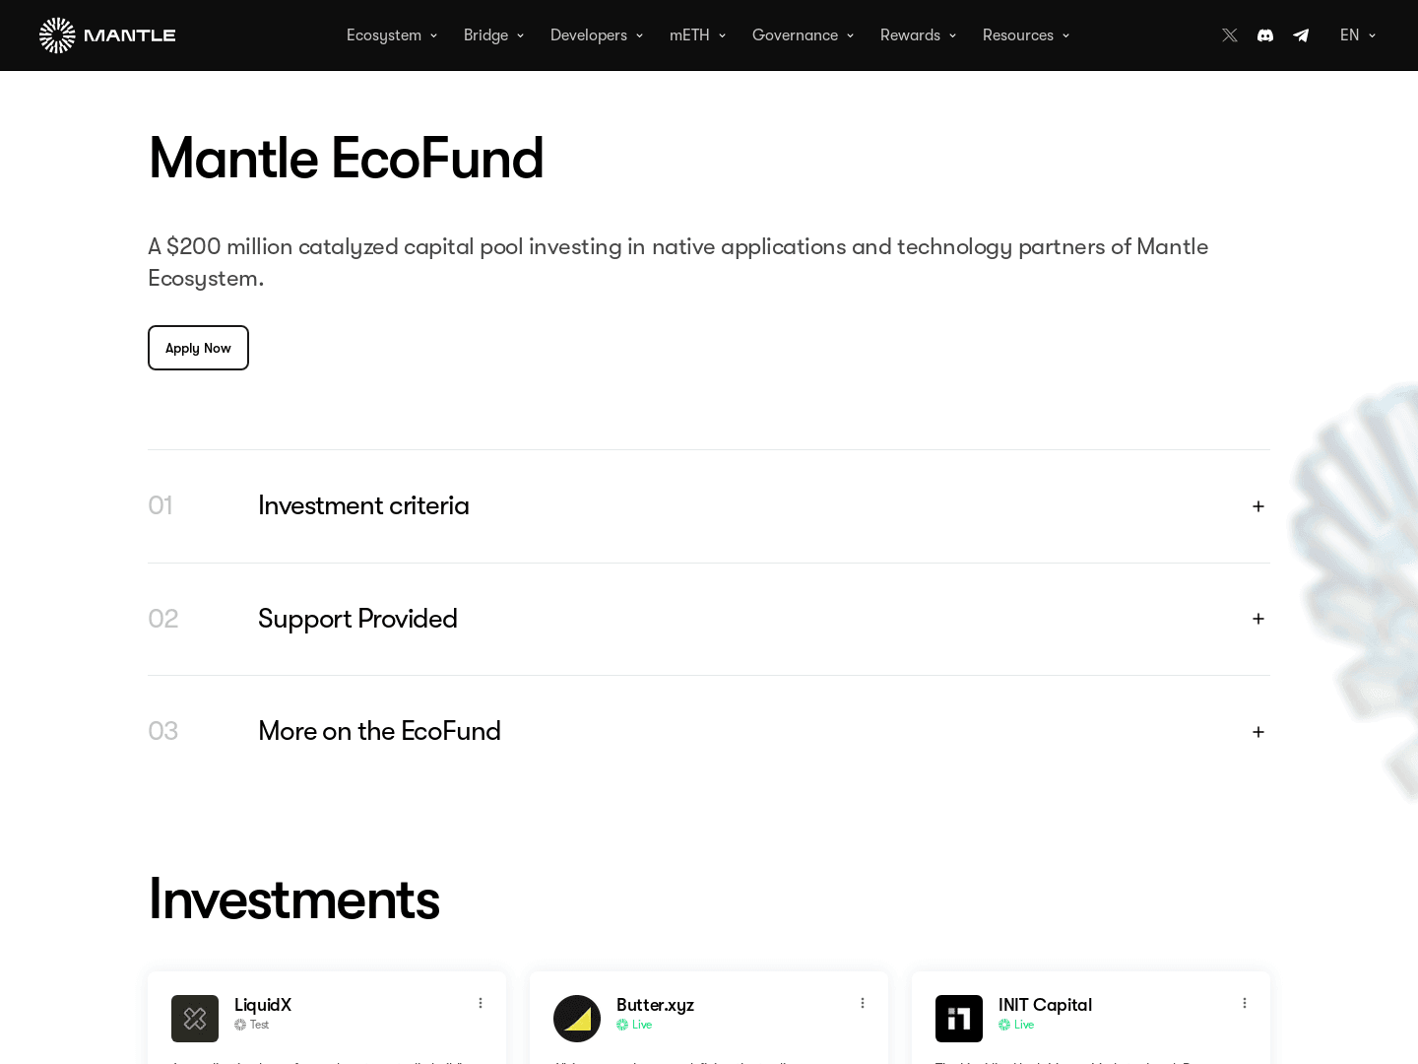Viewport: 1418px width, 1064px height.
Task: Click the Butter.xyz project logo
Action: click(577, 1019)
